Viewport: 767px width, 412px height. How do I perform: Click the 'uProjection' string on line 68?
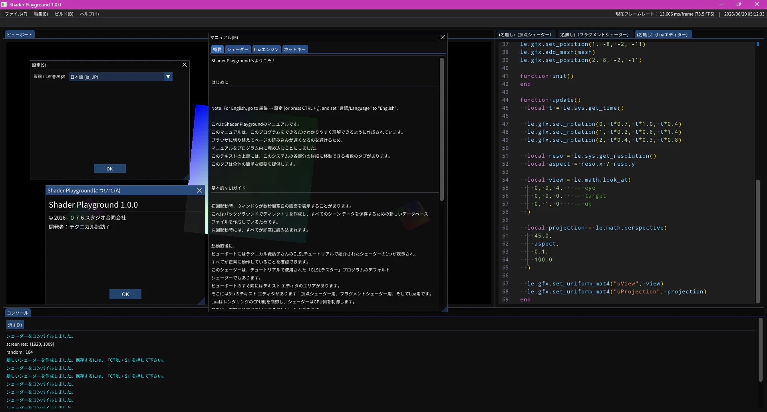pos(637,291)
